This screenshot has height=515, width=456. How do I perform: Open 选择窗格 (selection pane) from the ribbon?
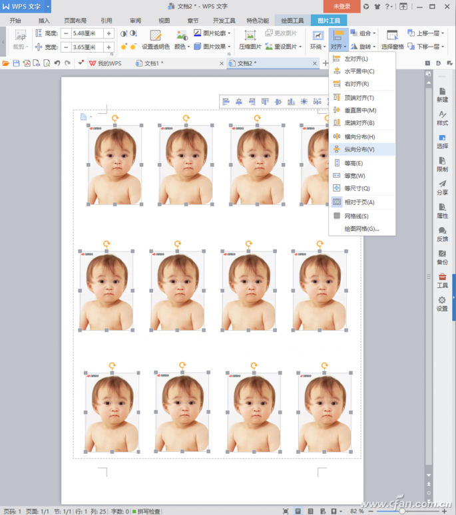click(392, 39)
